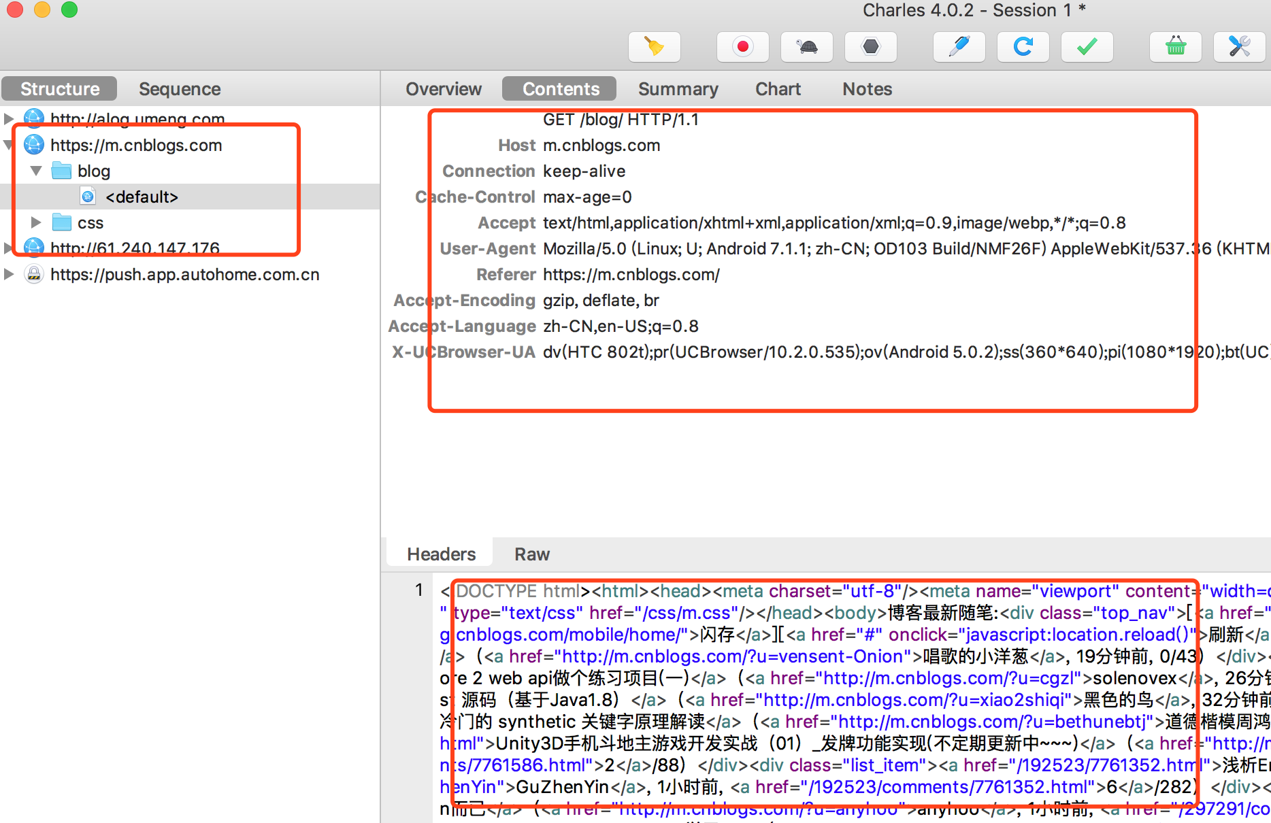Expand the 61.240.147.176 host node
1271x823 pixels.
point(8,248)
